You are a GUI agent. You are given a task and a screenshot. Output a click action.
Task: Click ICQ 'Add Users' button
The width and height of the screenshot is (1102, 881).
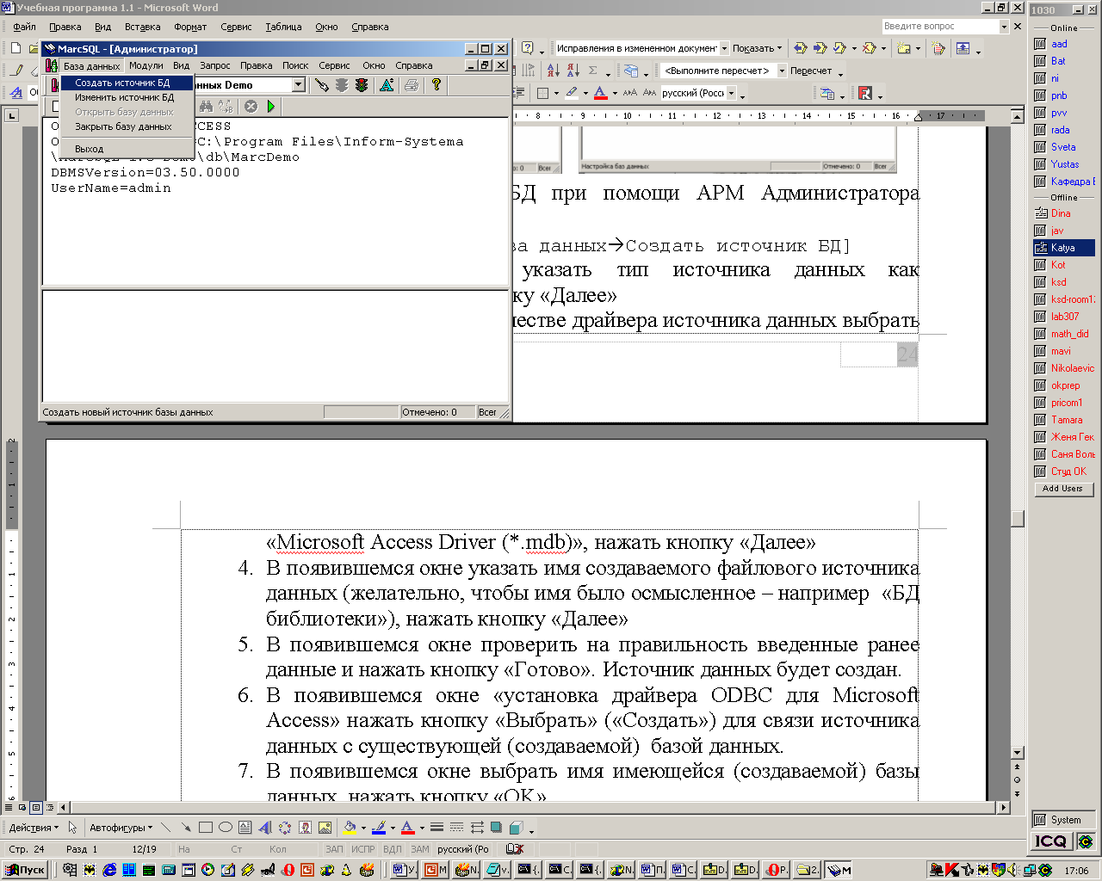pyautogui.click(x=1062, y=489)
